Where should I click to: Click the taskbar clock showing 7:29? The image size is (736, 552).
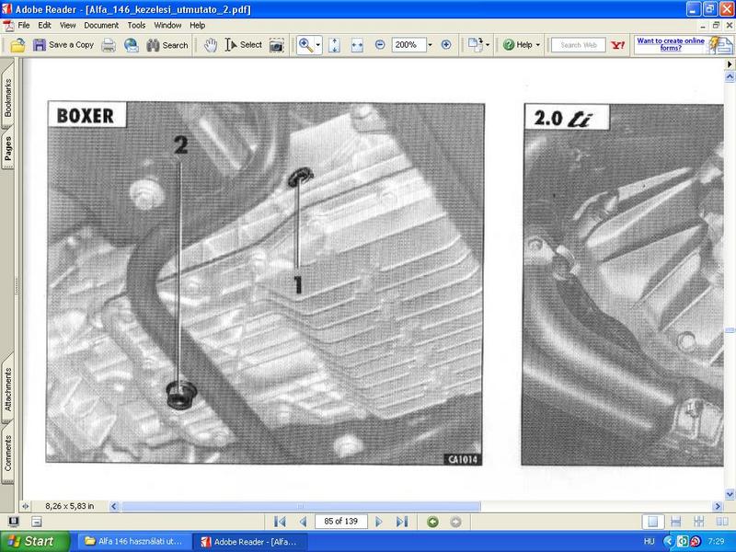717,542
